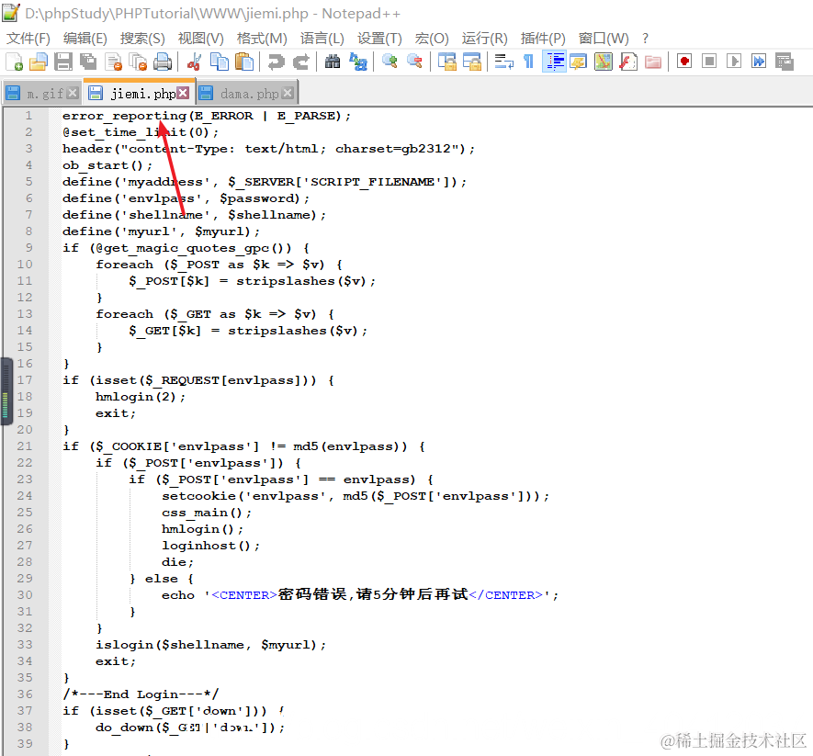Viewport: 813px width, 756px height.
Task: Open the ? help menu
Action: [x=645, y=39]
